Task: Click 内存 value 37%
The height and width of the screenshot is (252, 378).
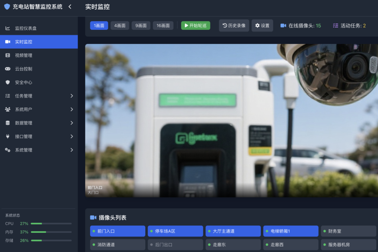Action: 24,232
